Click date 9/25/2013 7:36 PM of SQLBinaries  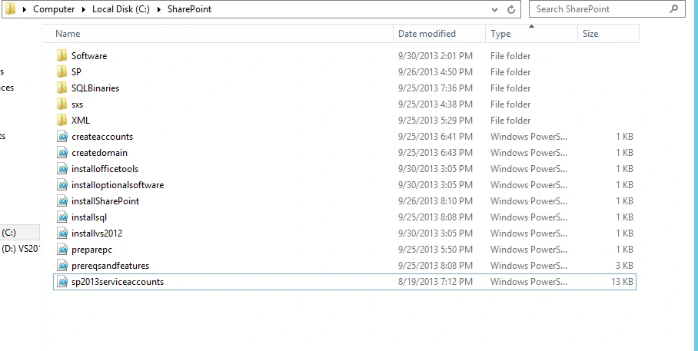pyautogui.click(x=435, y=88)
